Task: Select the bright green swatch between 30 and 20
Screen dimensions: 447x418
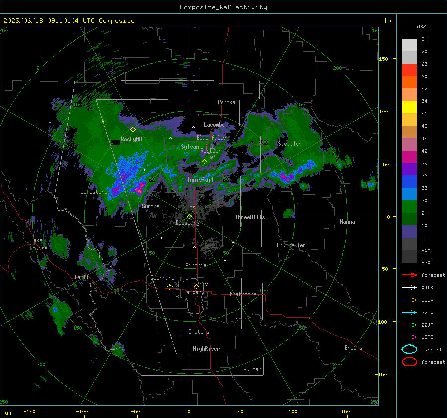Action: click(409, 207)
